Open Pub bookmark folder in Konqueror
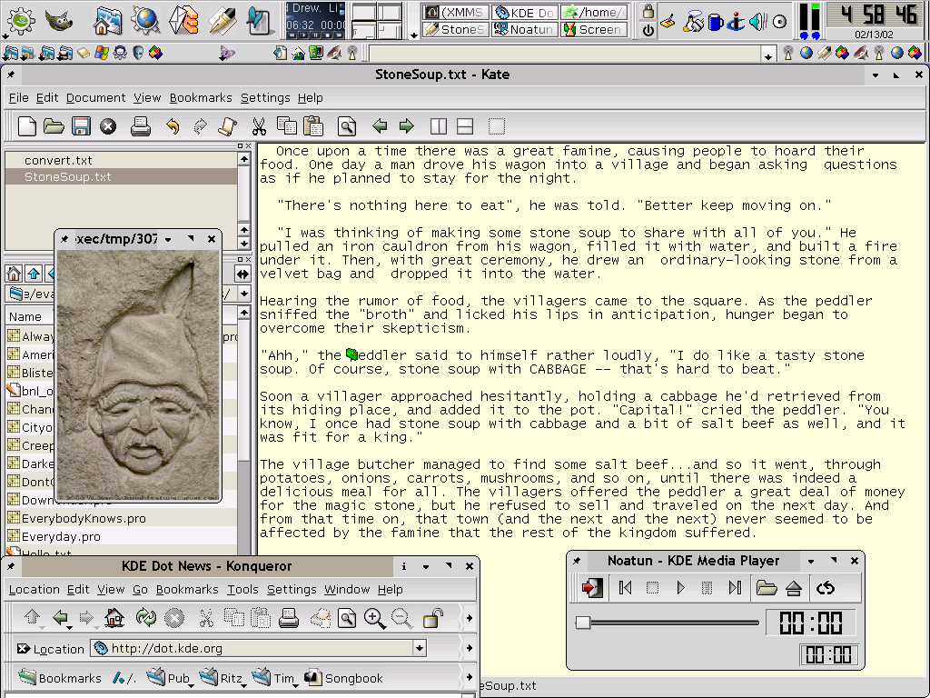Image resolution: width=930 pixels, height=698 pixels. 170,678
